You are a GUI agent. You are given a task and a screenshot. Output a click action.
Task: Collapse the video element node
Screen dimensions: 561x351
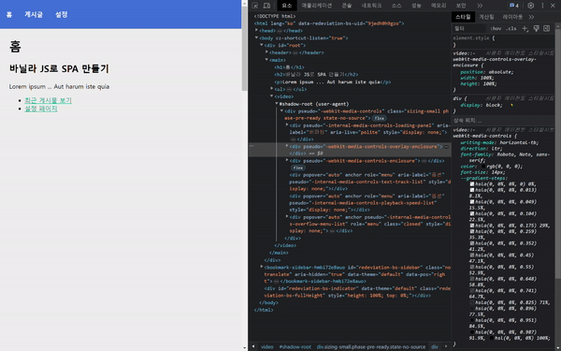271,96
